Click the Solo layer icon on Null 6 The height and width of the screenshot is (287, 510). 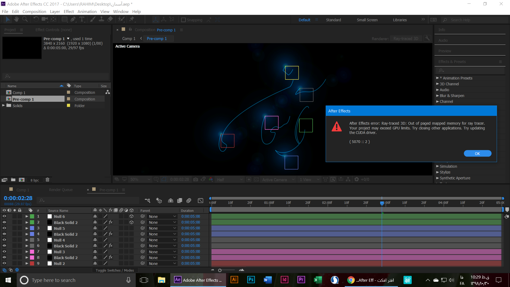(15, 216)
